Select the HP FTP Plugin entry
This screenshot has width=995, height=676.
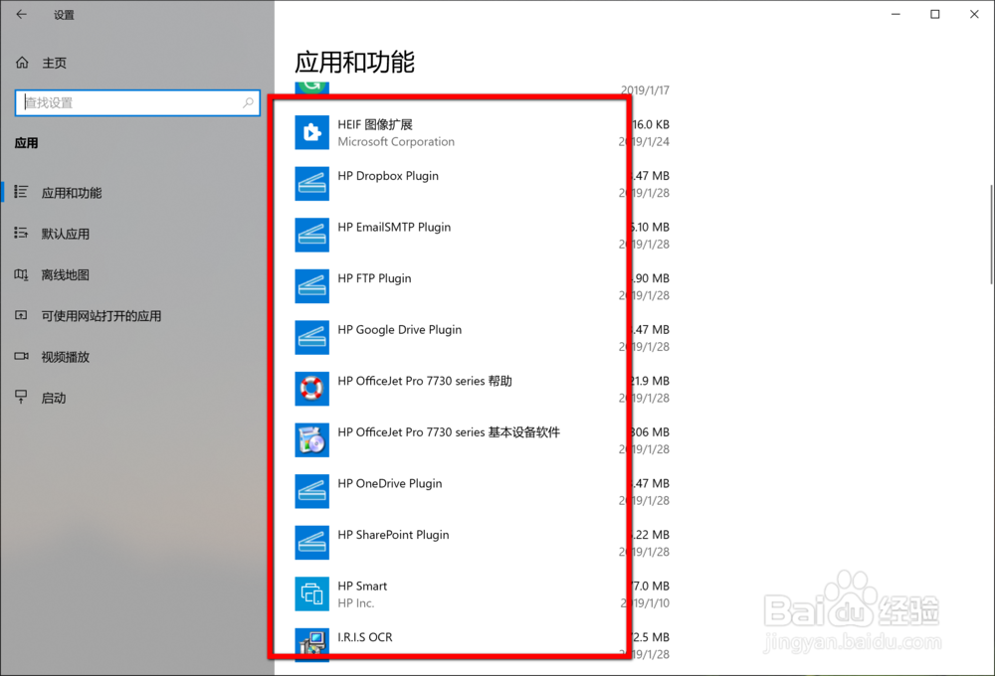483,286
